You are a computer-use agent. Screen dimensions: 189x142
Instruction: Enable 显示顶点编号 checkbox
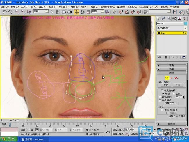(162, 110)
